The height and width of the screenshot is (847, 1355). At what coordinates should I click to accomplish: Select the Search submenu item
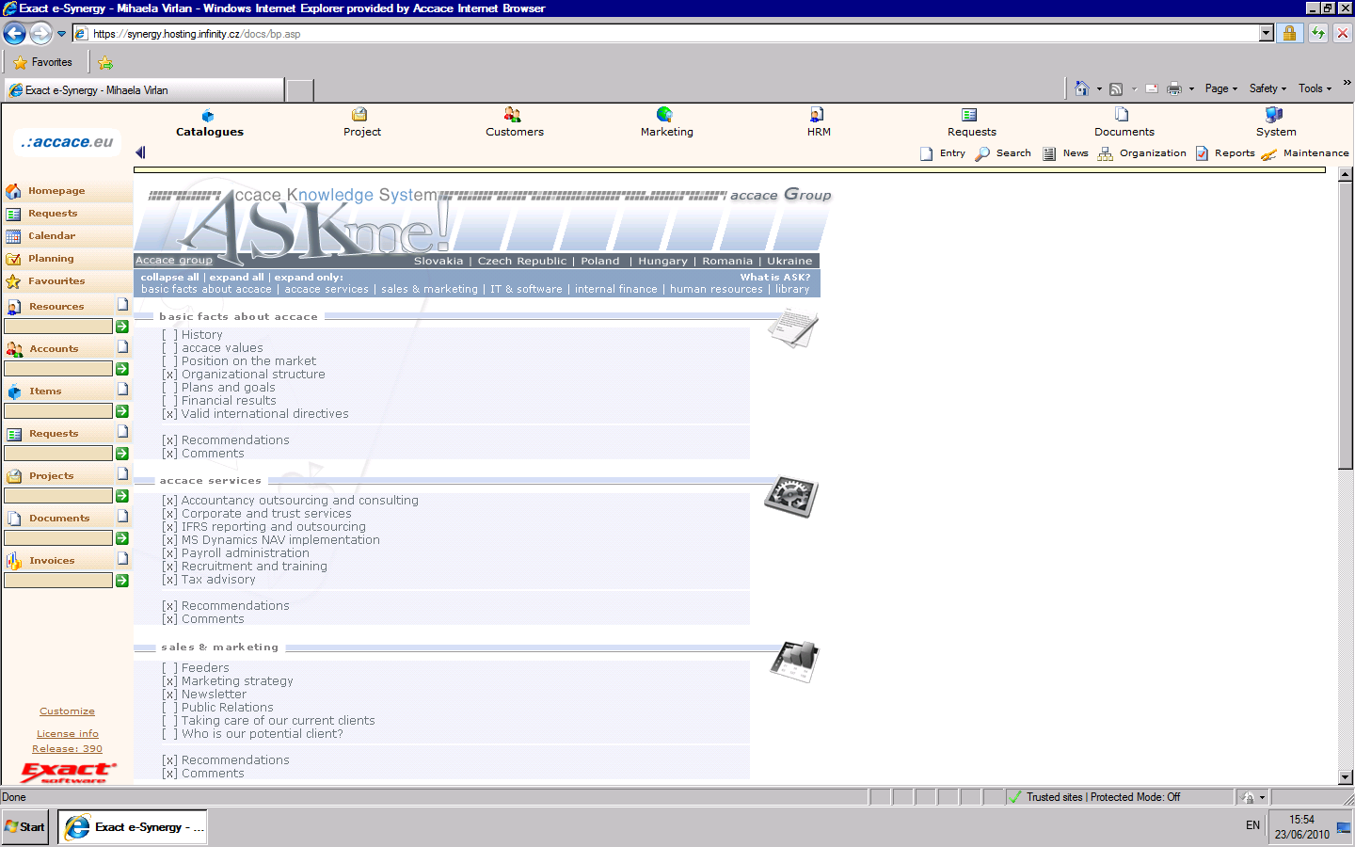pyautogui.click(x=1003, y=153)
